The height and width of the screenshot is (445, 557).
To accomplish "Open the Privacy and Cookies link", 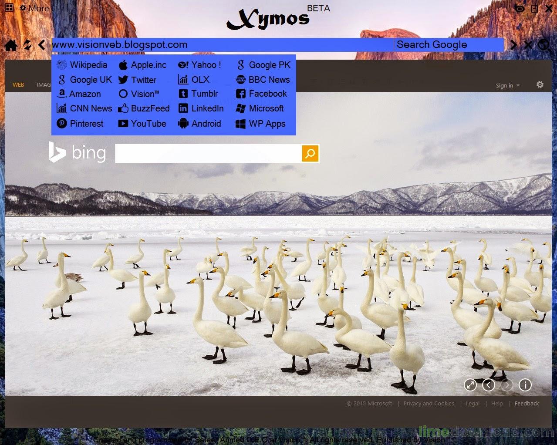I will click(x=429, y=403).
